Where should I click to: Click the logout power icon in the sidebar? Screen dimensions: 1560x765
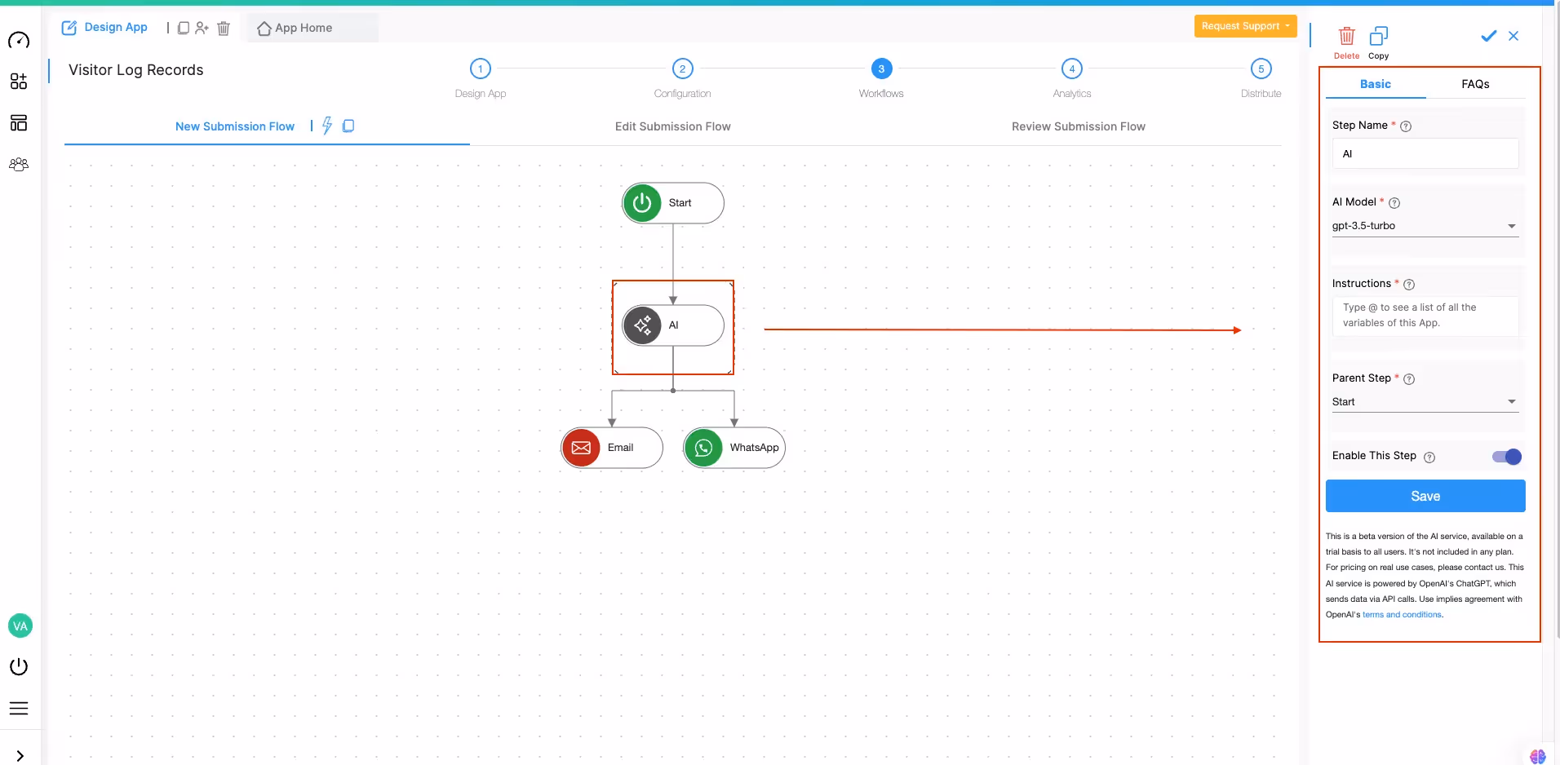tap(20, 666)
